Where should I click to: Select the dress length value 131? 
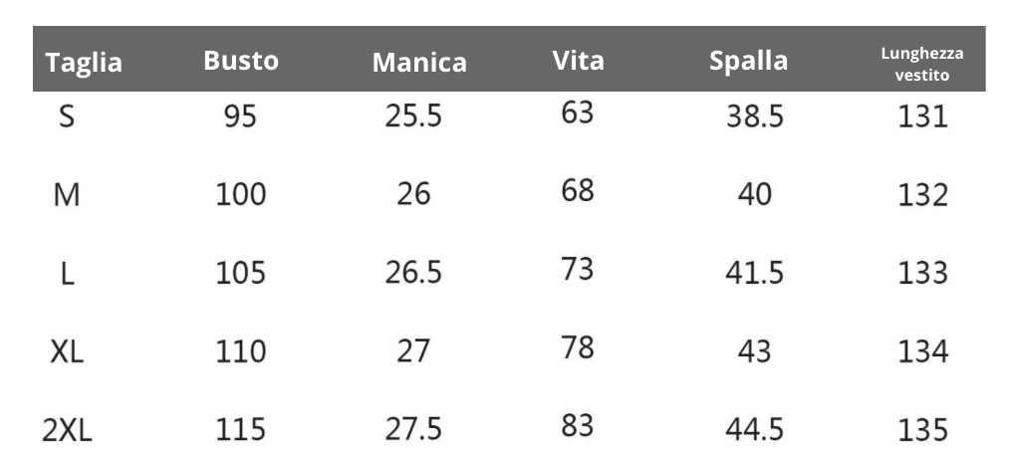(922, 117)
